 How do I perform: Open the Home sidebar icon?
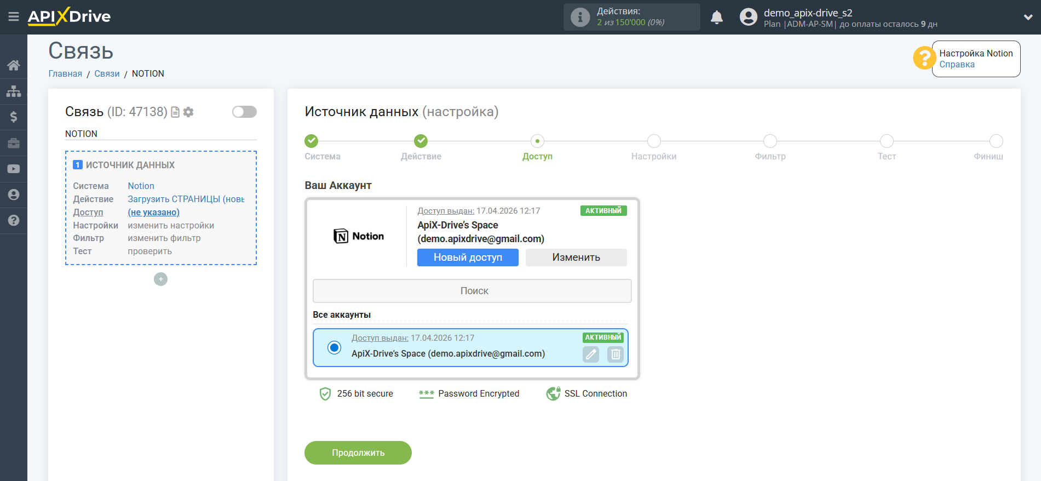(x=14, y=65)
